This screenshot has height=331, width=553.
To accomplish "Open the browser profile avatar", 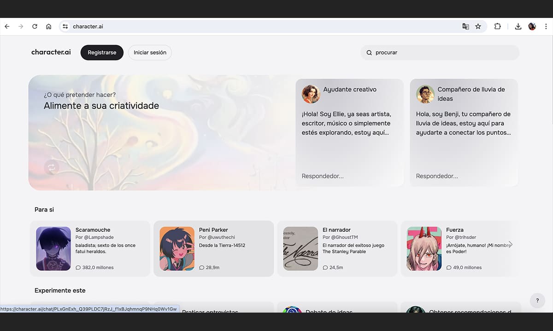I will pyautogui.click(x=532, y=27).
